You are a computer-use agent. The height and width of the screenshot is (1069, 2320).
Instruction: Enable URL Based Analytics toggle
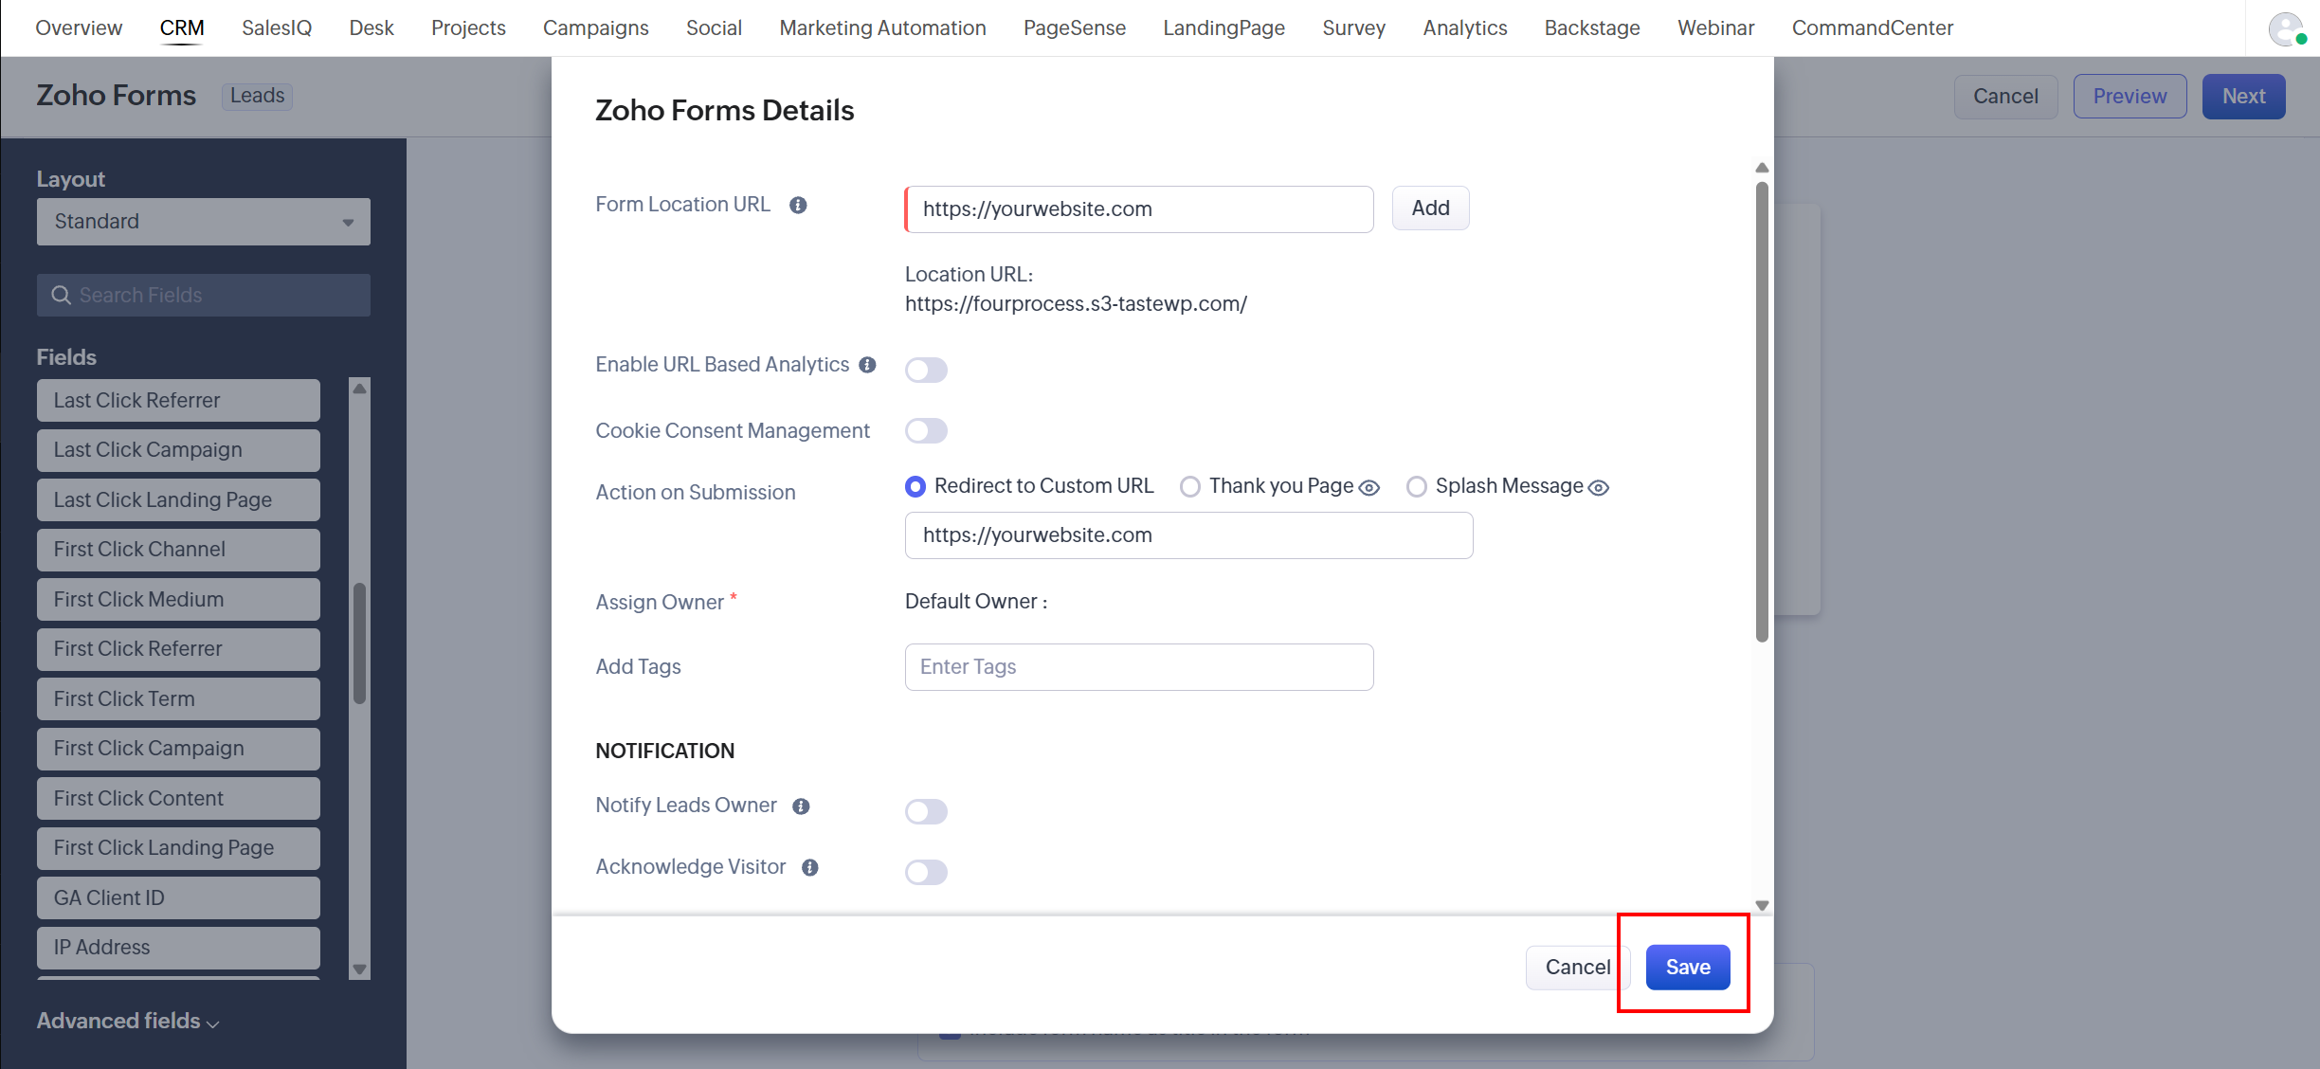coord(926,370)
